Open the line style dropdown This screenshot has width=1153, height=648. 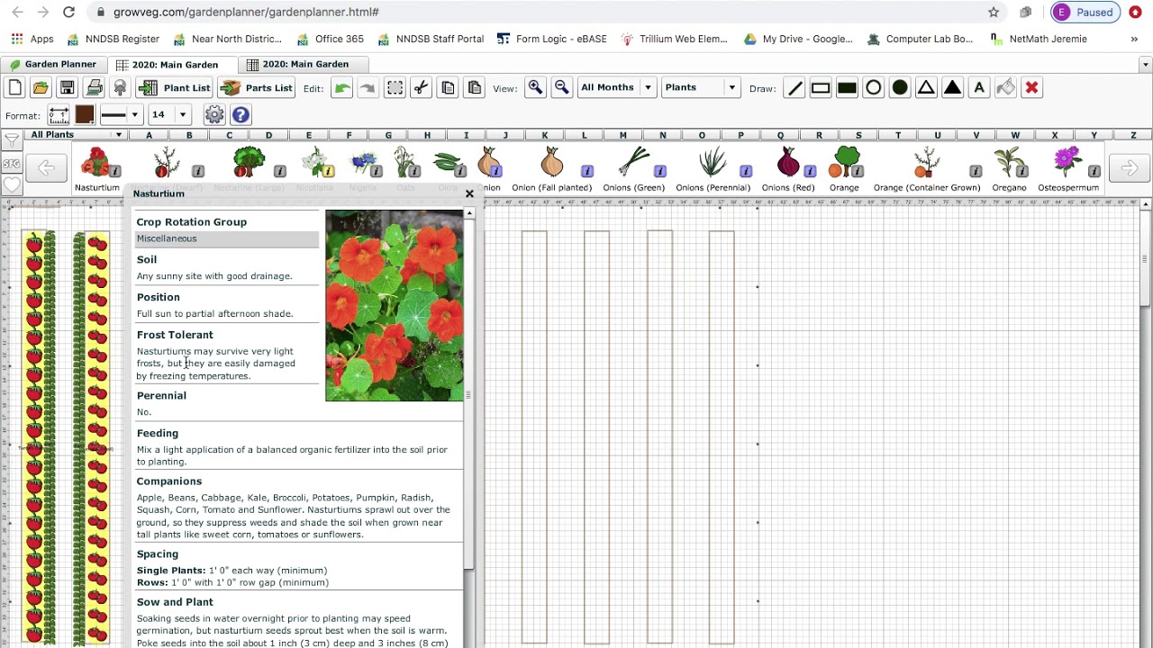click(120, 114)
